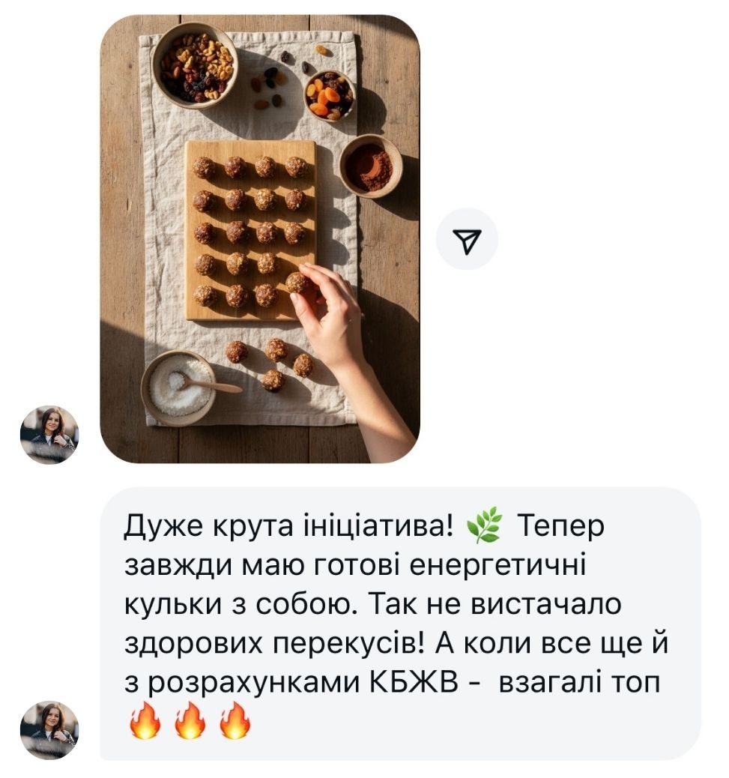Click the cocoa powder bowl in the photo
729x778 pixels.
370,166
